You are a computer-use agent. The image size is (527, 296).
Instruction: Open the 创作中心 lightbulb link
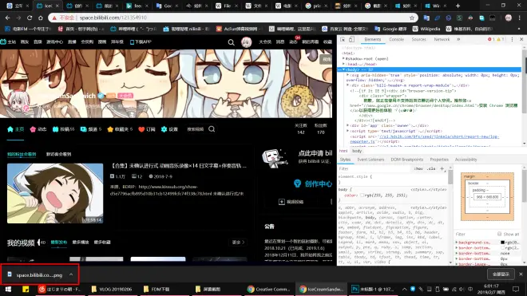point(312,184)
